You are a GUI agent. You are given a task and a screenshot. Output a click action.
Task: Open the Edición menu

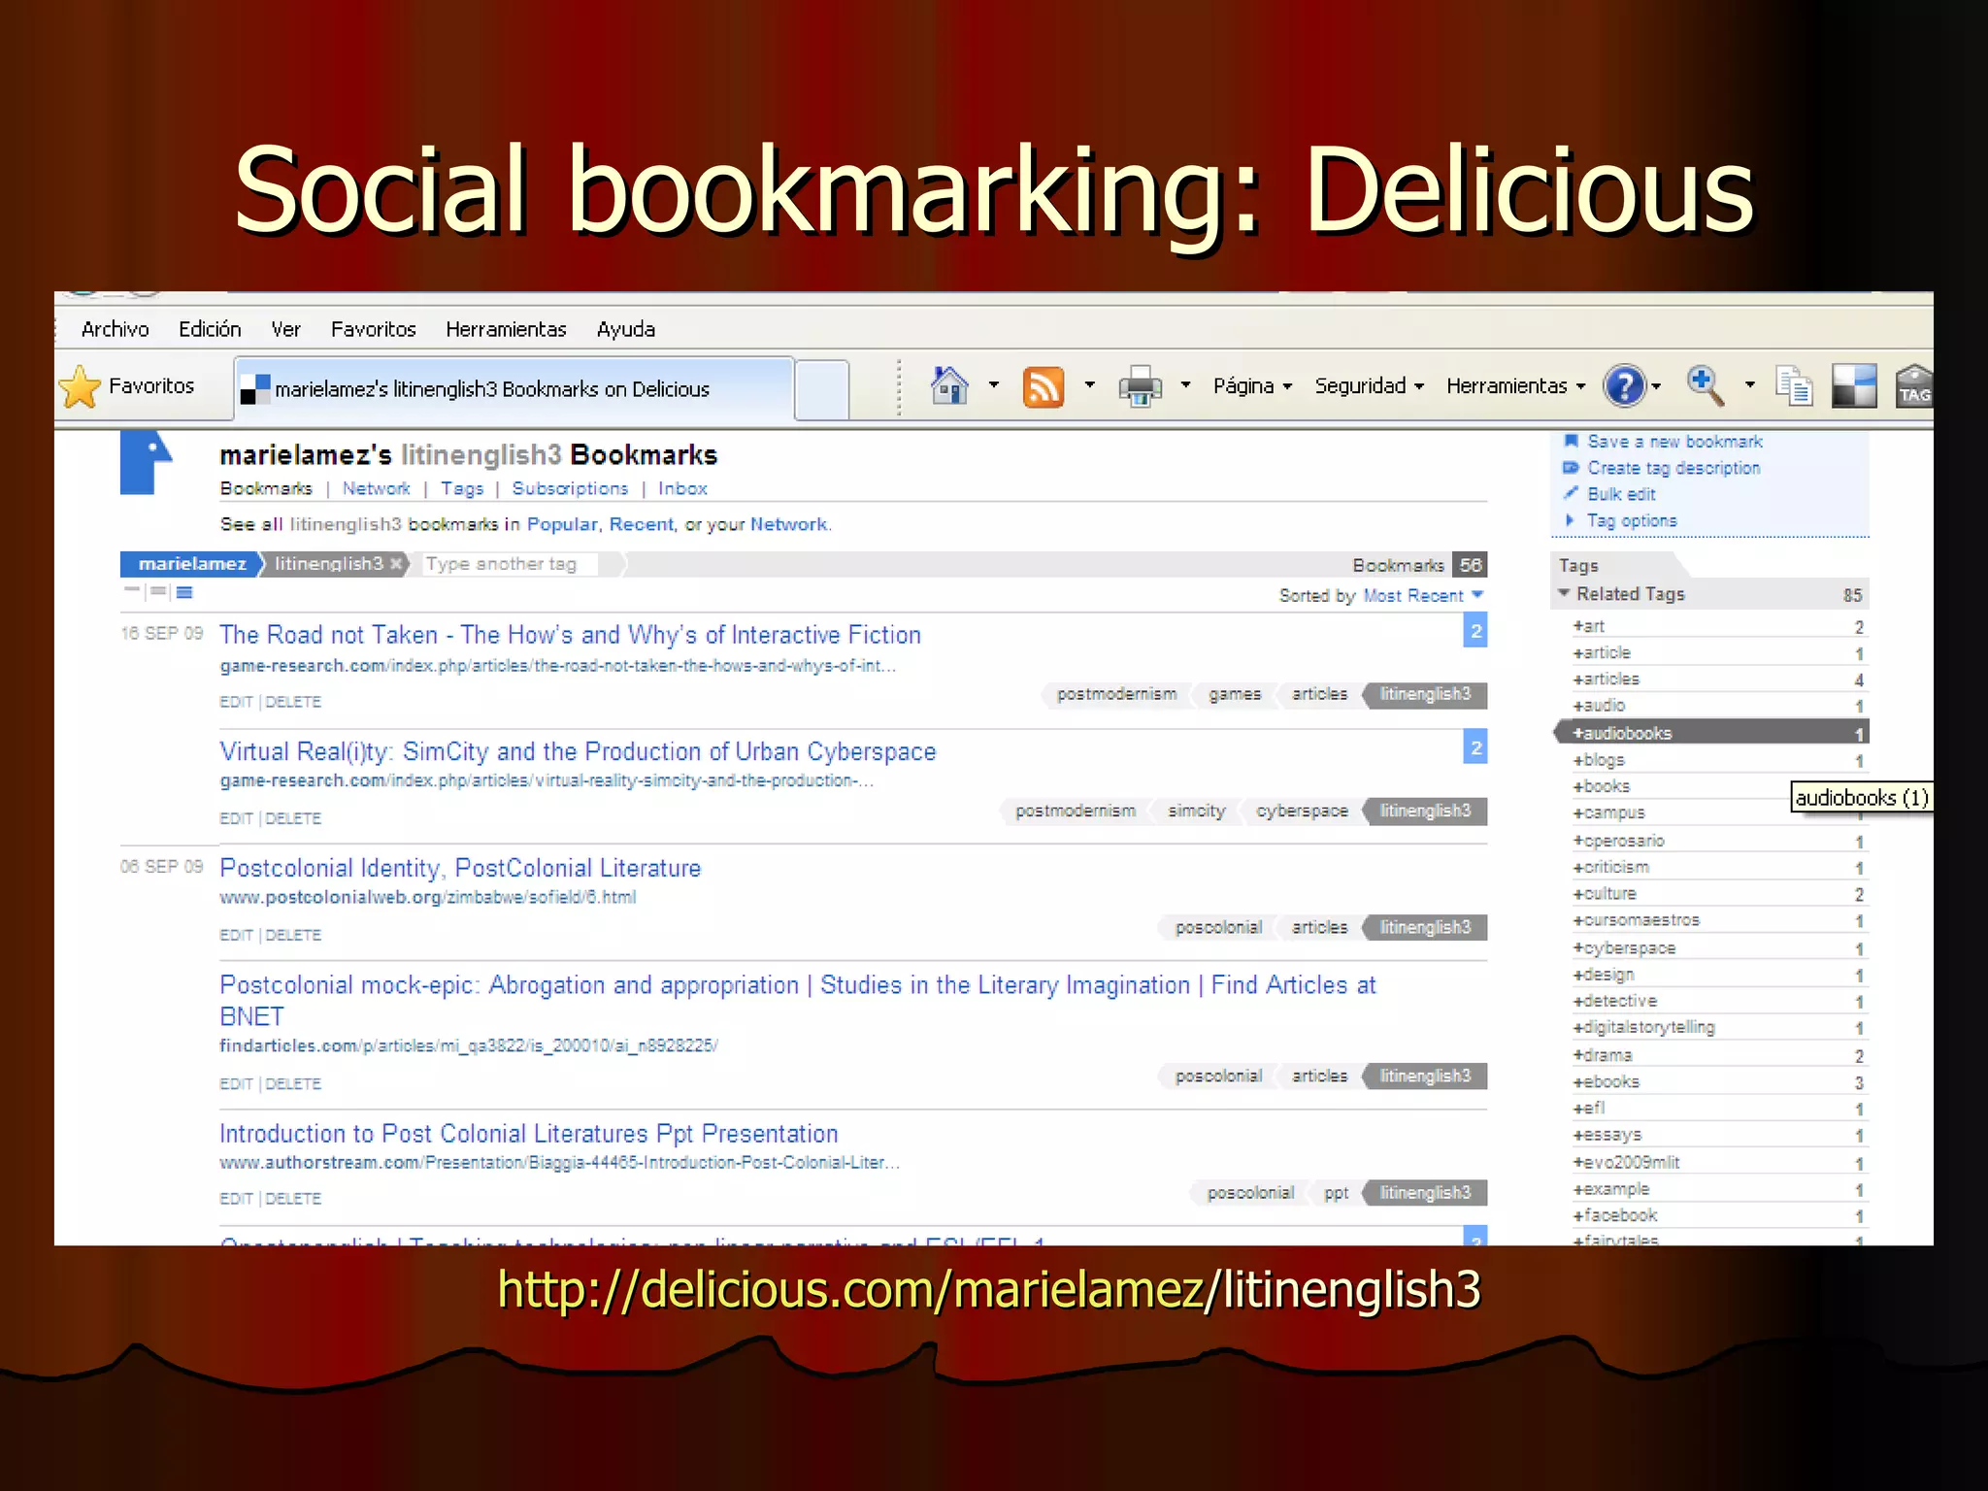click(x=210, y=329)
